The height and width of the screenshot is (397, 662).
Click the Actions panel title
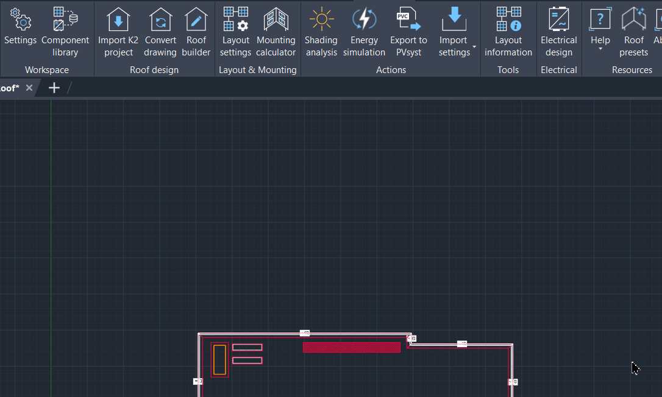pyautogui.click(x=391, y=70)
